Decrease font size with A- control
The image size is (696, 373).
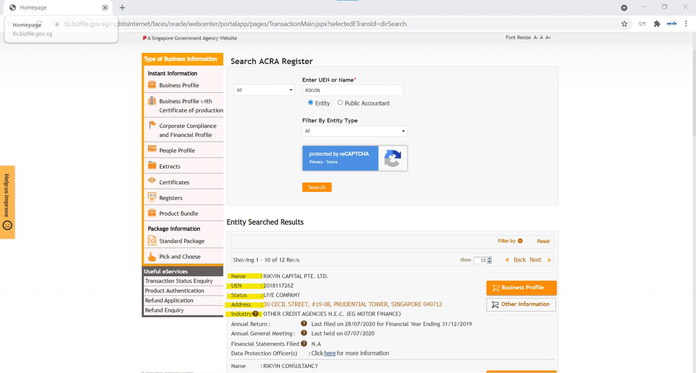tap(535, 37)
